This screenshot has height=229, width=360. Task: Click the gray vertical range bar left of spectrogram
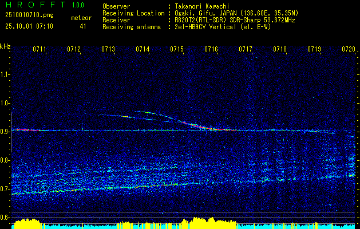tap(11, 132)
